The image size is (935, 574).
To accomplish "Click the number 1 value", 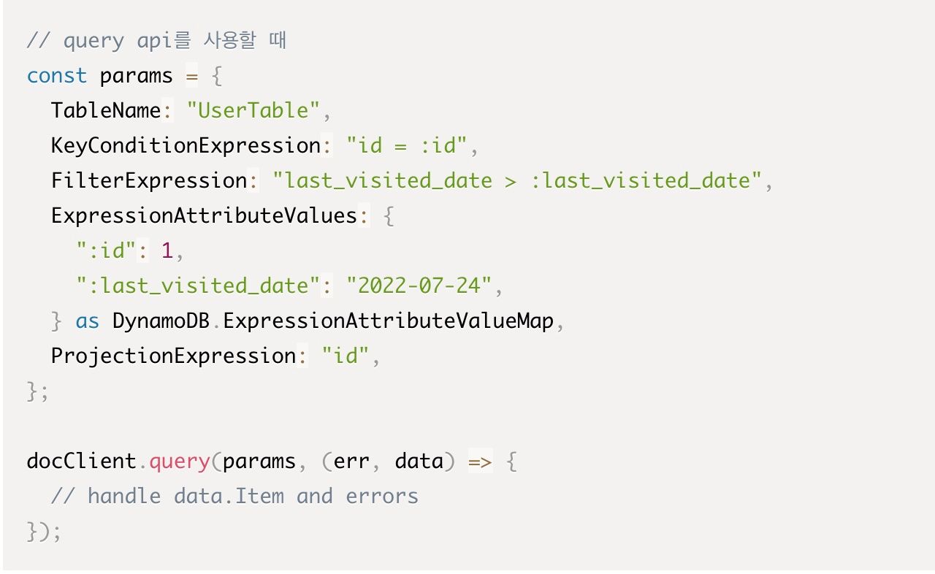I will tap(167, 250).
